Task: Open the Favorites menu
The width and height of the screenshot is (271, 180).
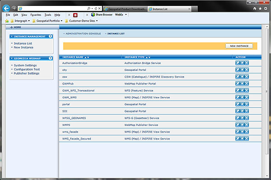Action: point(36,15)
